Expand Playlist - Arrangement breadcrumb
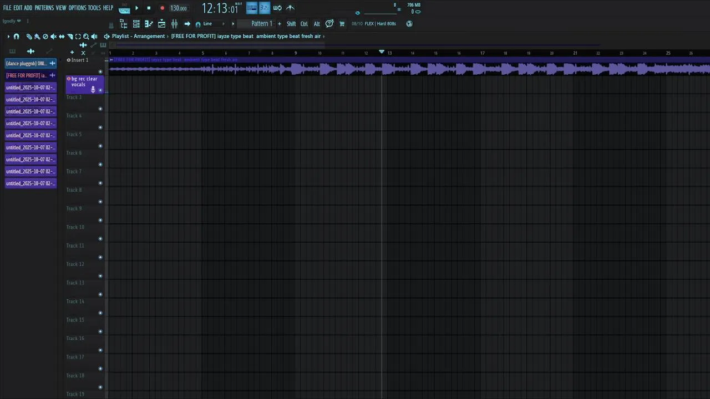710x399 pixels. [138, 36]
